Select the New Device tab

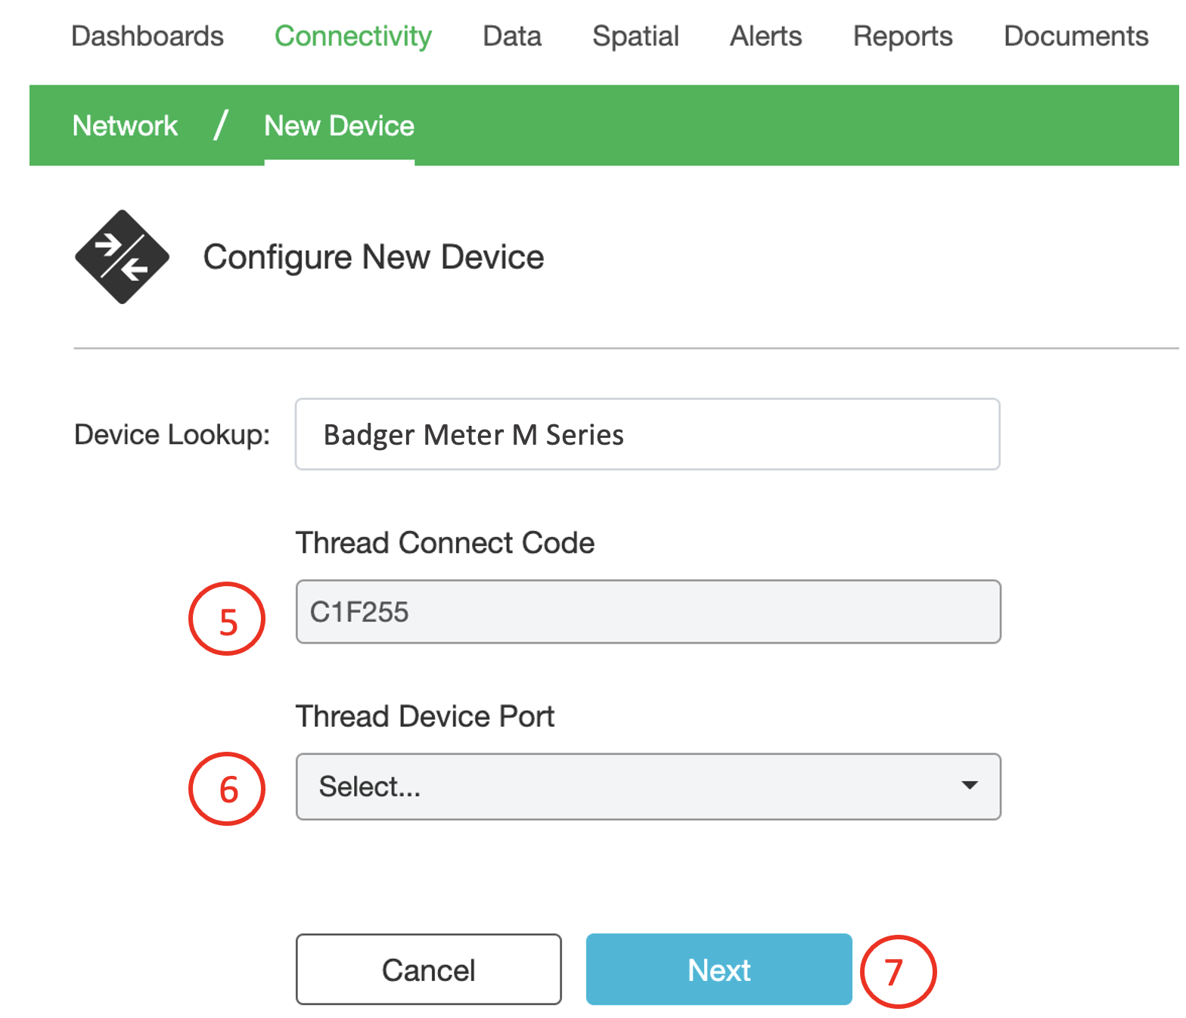[x=339, y=126]
